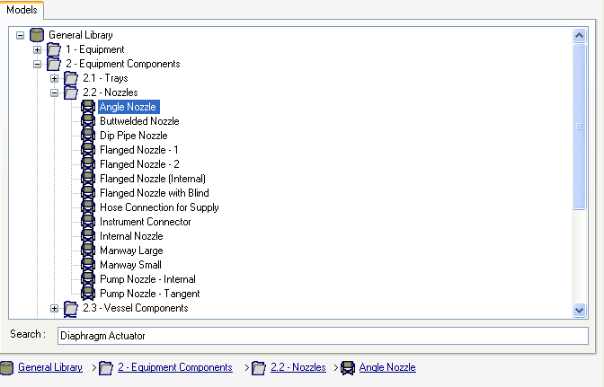Click the General Library database icon in tree
604x387 pixels.
point(37,35)
